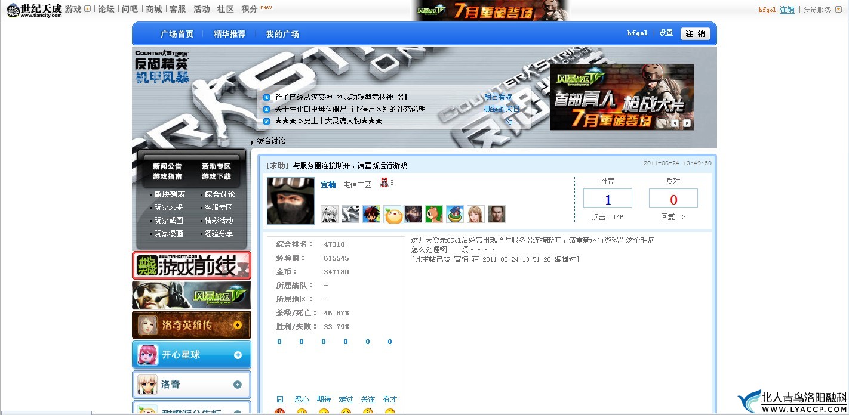Click the brown-haired man game icon
849x415 pixels.
click(x=497, y=214)
